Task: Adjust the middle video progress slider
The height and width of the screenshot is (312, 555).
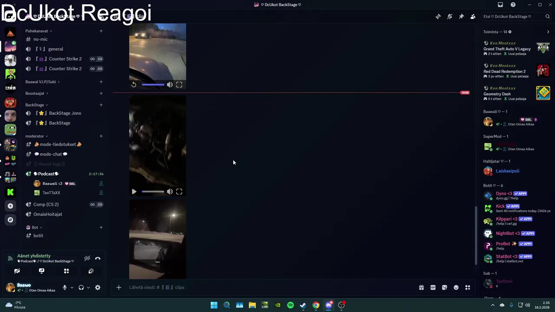Action: pyautogui.click(x=153, y=192)
